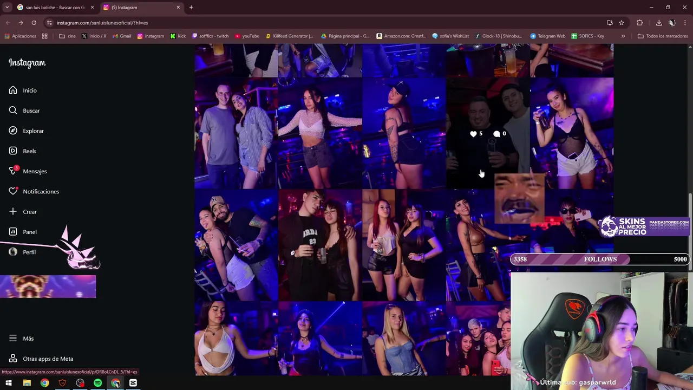Open the Página principal bookmark
693x390 pixels.
[345, 36]
